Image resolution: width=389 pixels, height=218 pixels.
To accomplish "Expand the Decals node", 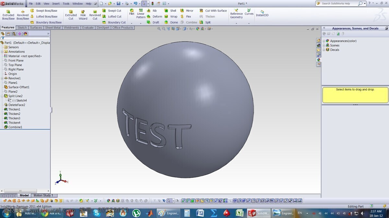I will click(324, 50).
